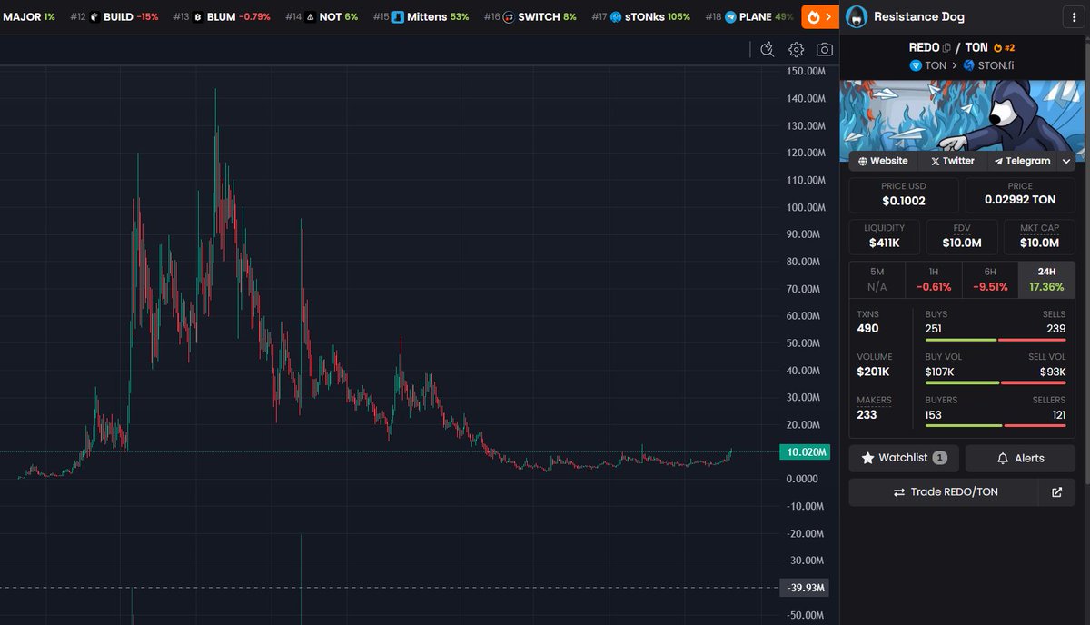
Task: Click the BUYERS count 153
Action: pyautogui.click(x=934, y=414)
